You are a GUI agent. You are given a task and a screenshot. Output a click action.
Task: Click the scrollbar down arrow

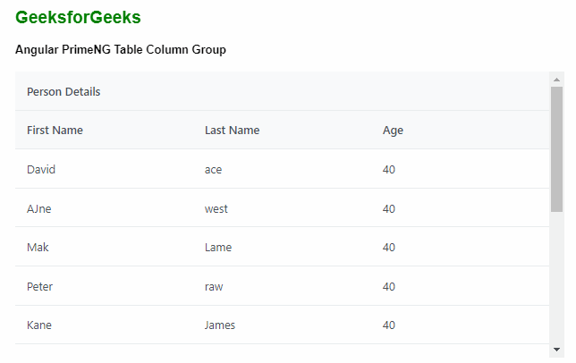tap(556, 350)
